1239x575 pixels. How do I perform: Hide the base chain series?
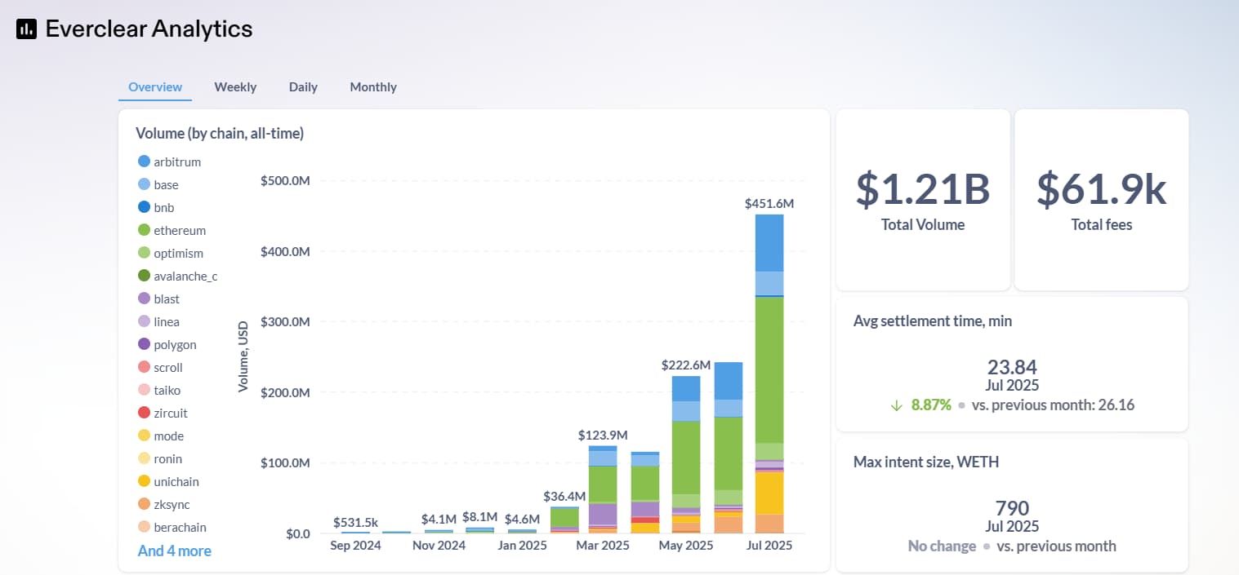click(x=166, y=185)
